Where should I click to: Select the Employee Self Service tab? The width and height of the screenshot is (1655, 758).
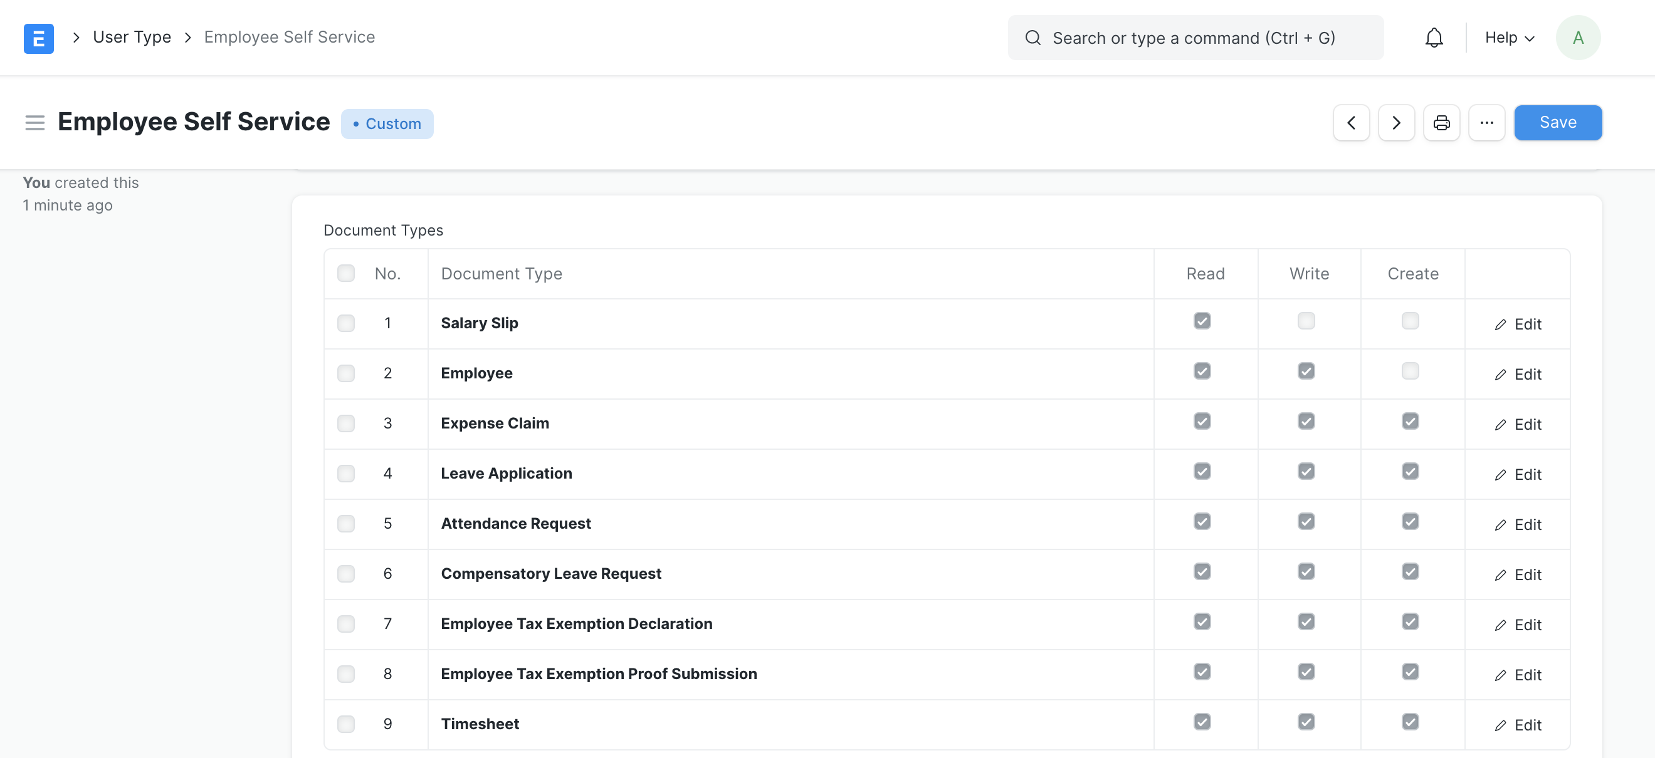coord(289,36)
